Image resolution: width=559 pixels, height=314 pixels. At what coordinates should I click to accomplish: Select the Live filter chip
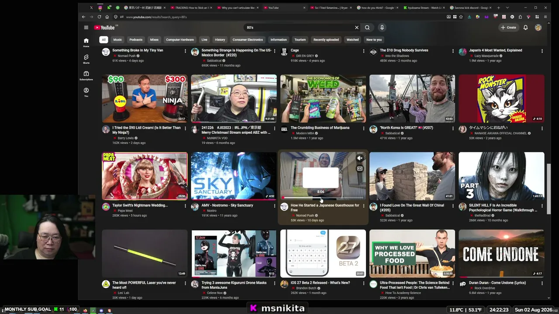[x=204, y=40]
